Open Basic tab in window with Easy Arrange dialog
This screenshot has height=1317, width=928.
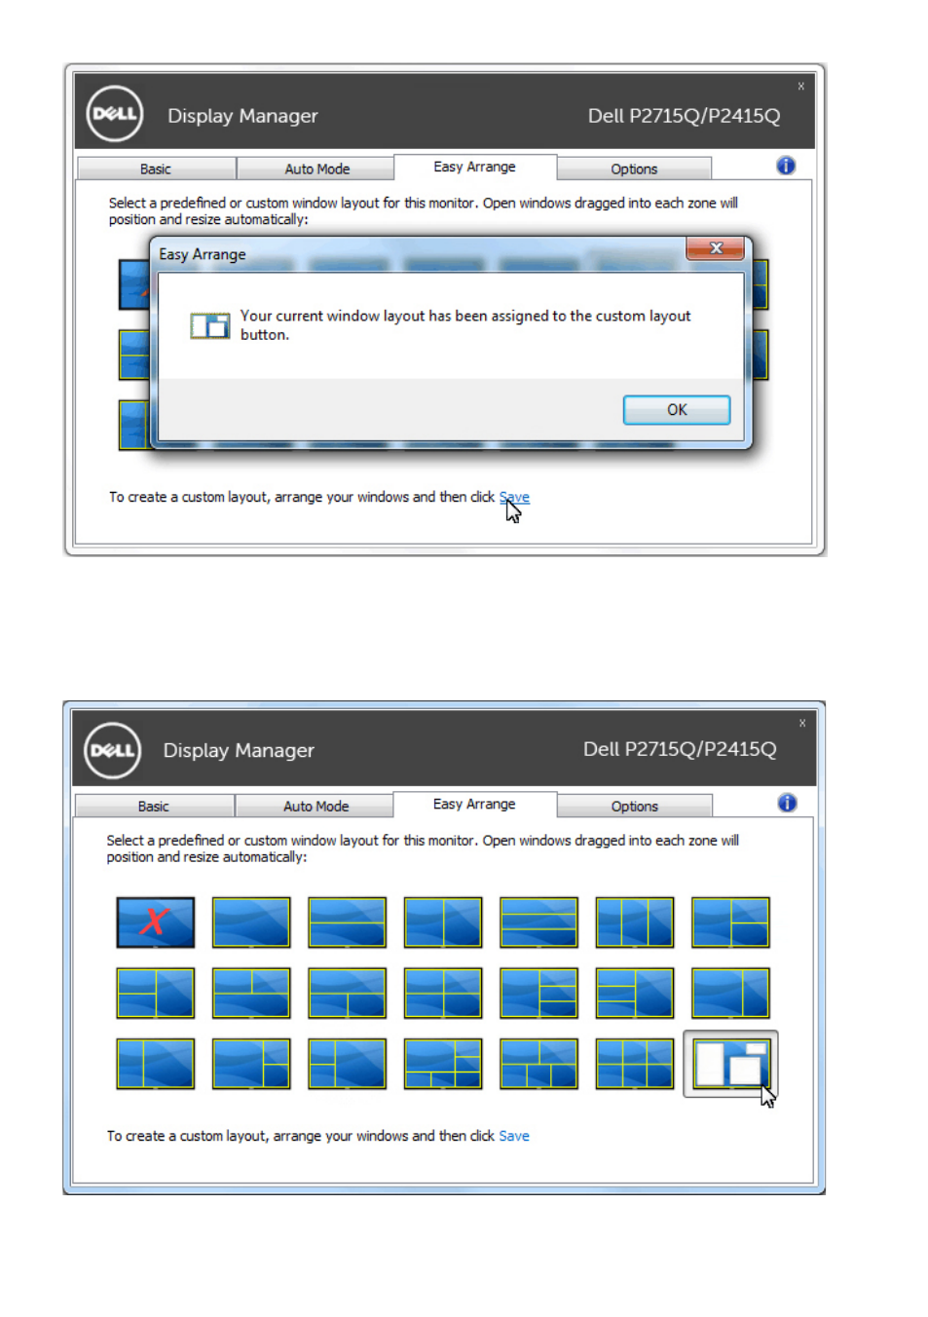click(x=156, y=169)
